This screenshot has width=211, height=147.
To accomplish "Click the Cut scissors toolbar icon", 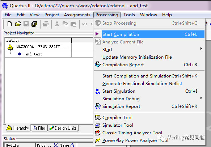I will (x=57, y=24).
